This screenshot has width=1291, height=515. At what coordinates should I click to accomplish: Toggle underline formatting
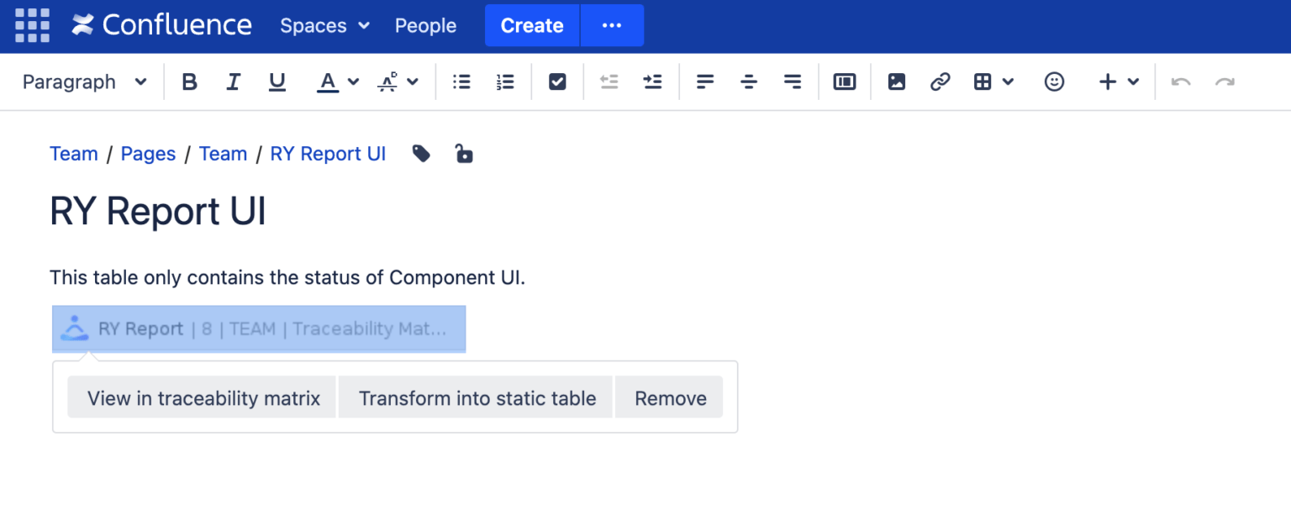(x=277, y=81)
